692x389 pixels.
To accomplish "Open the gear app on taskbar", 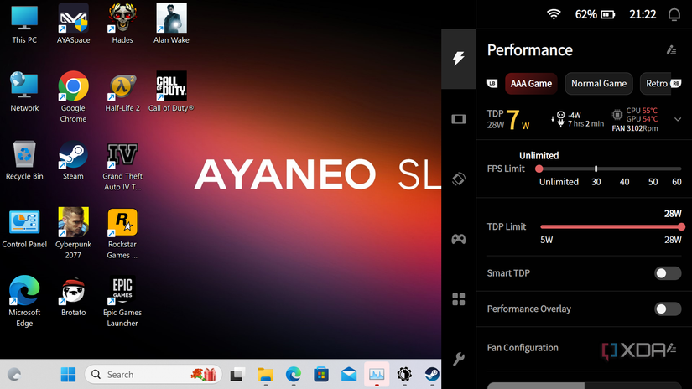I will [404, 375].
